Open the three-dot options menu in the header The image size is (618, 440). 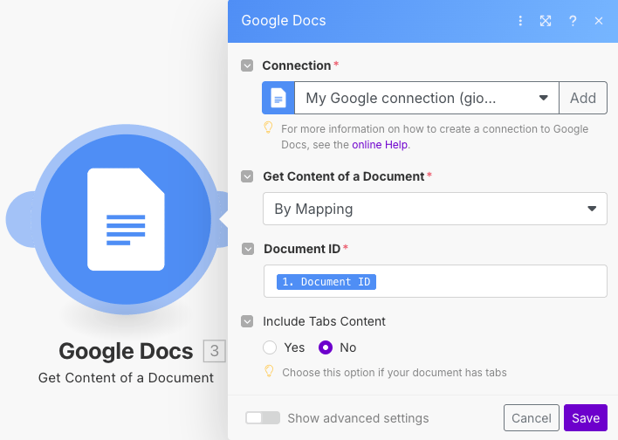520,21
